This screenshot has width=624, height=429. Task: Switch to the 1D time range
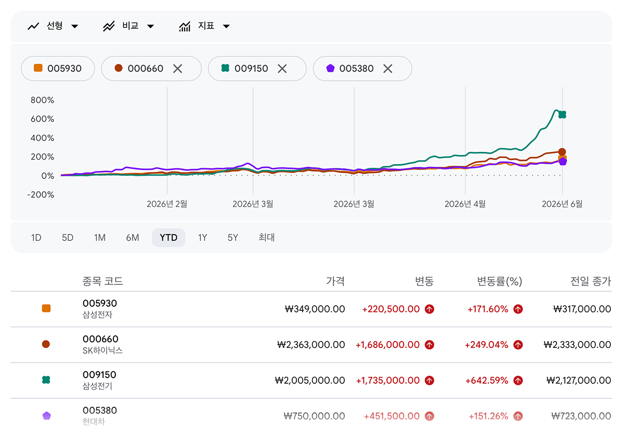click(x=36, y=238)
